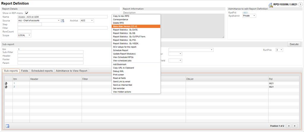Go to next position with right arrow
304x132 pixels.
[x=294, y=126]
